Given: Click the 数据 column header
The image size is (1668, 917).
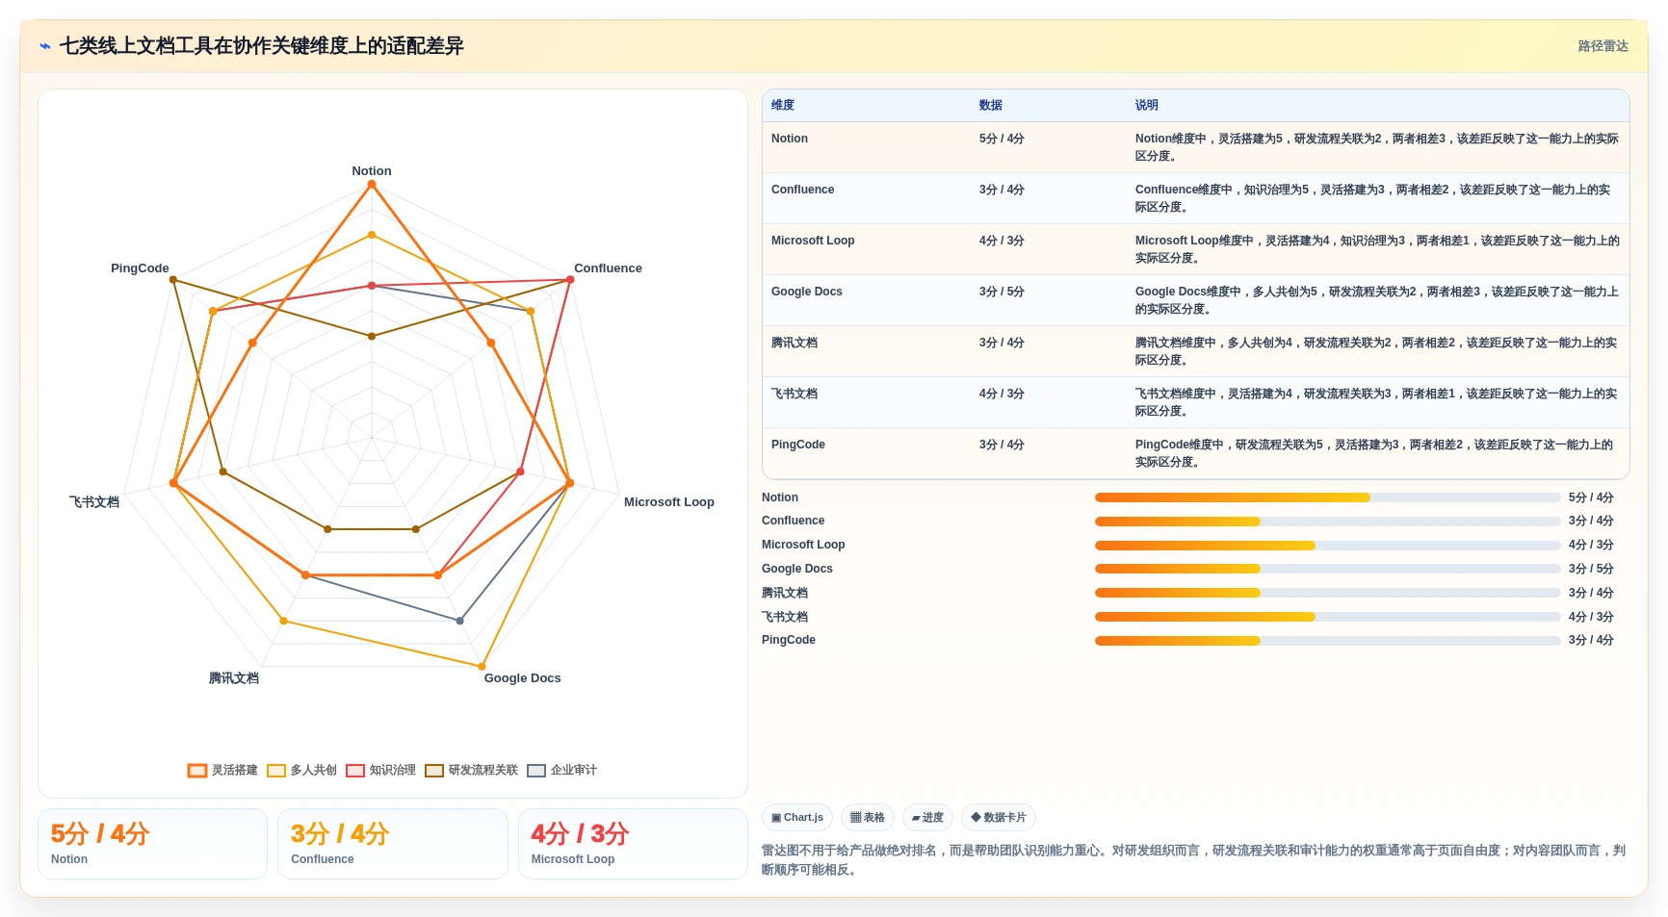Looking at the screenshot, I should tap(991, 105).
